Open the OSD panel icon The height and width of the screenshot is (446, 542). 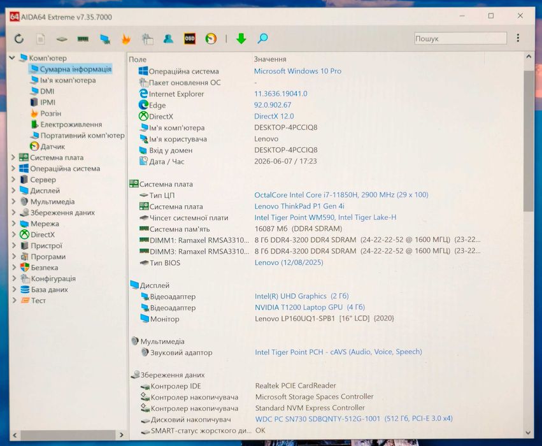(x=189, y=38)
